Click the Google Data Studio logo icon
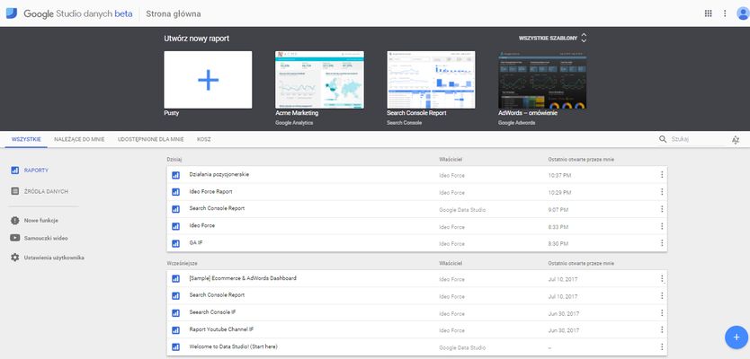Viewport: 750px width, 359px height. pyautogui.click(x=12, y=13)
